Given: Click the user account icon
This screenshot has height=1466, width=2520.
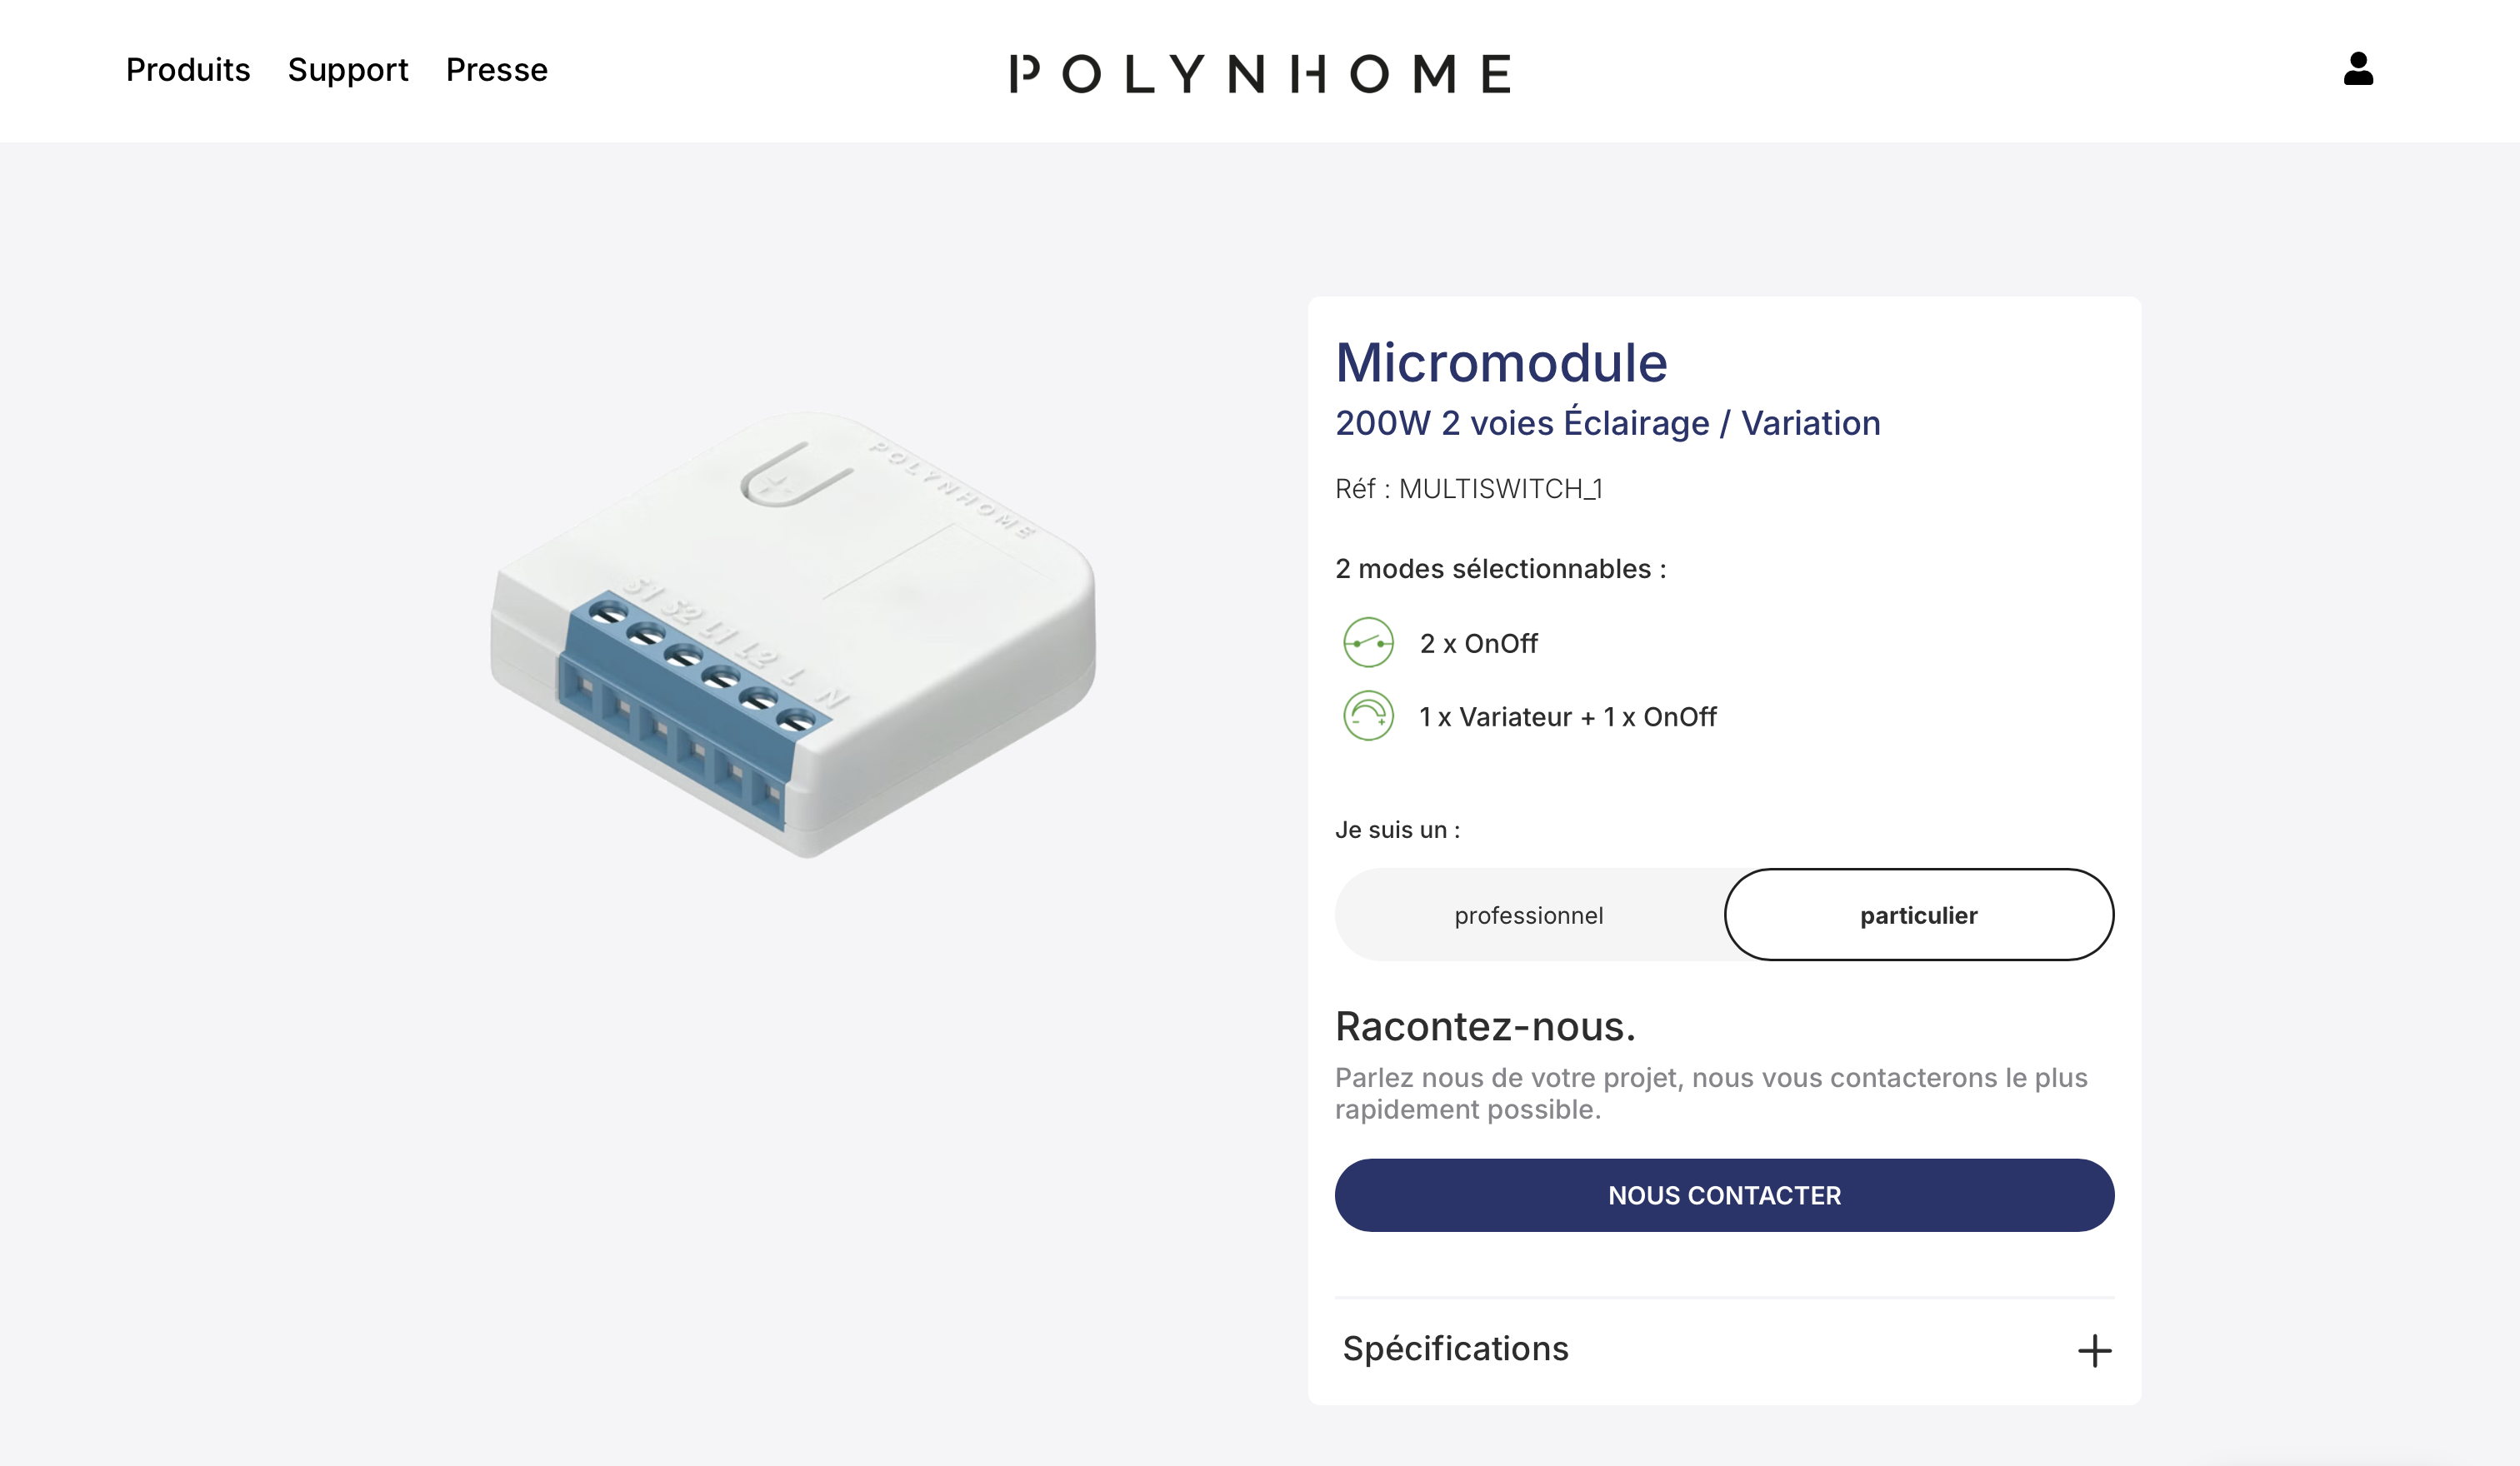Looking at the screenshot, I should (2360, 69).
